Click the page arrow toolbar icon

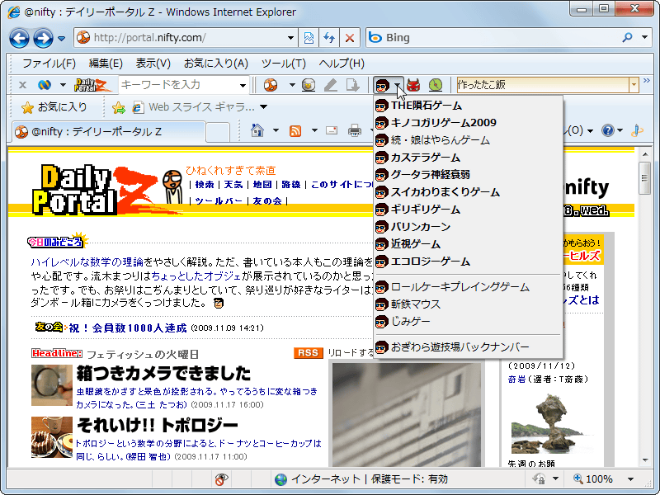tap(352, 85)
